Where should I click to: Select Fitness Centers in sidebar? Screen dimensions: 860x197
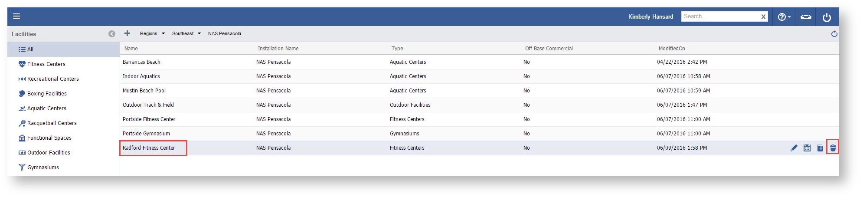pyautogui.click(x=46, y=64)
